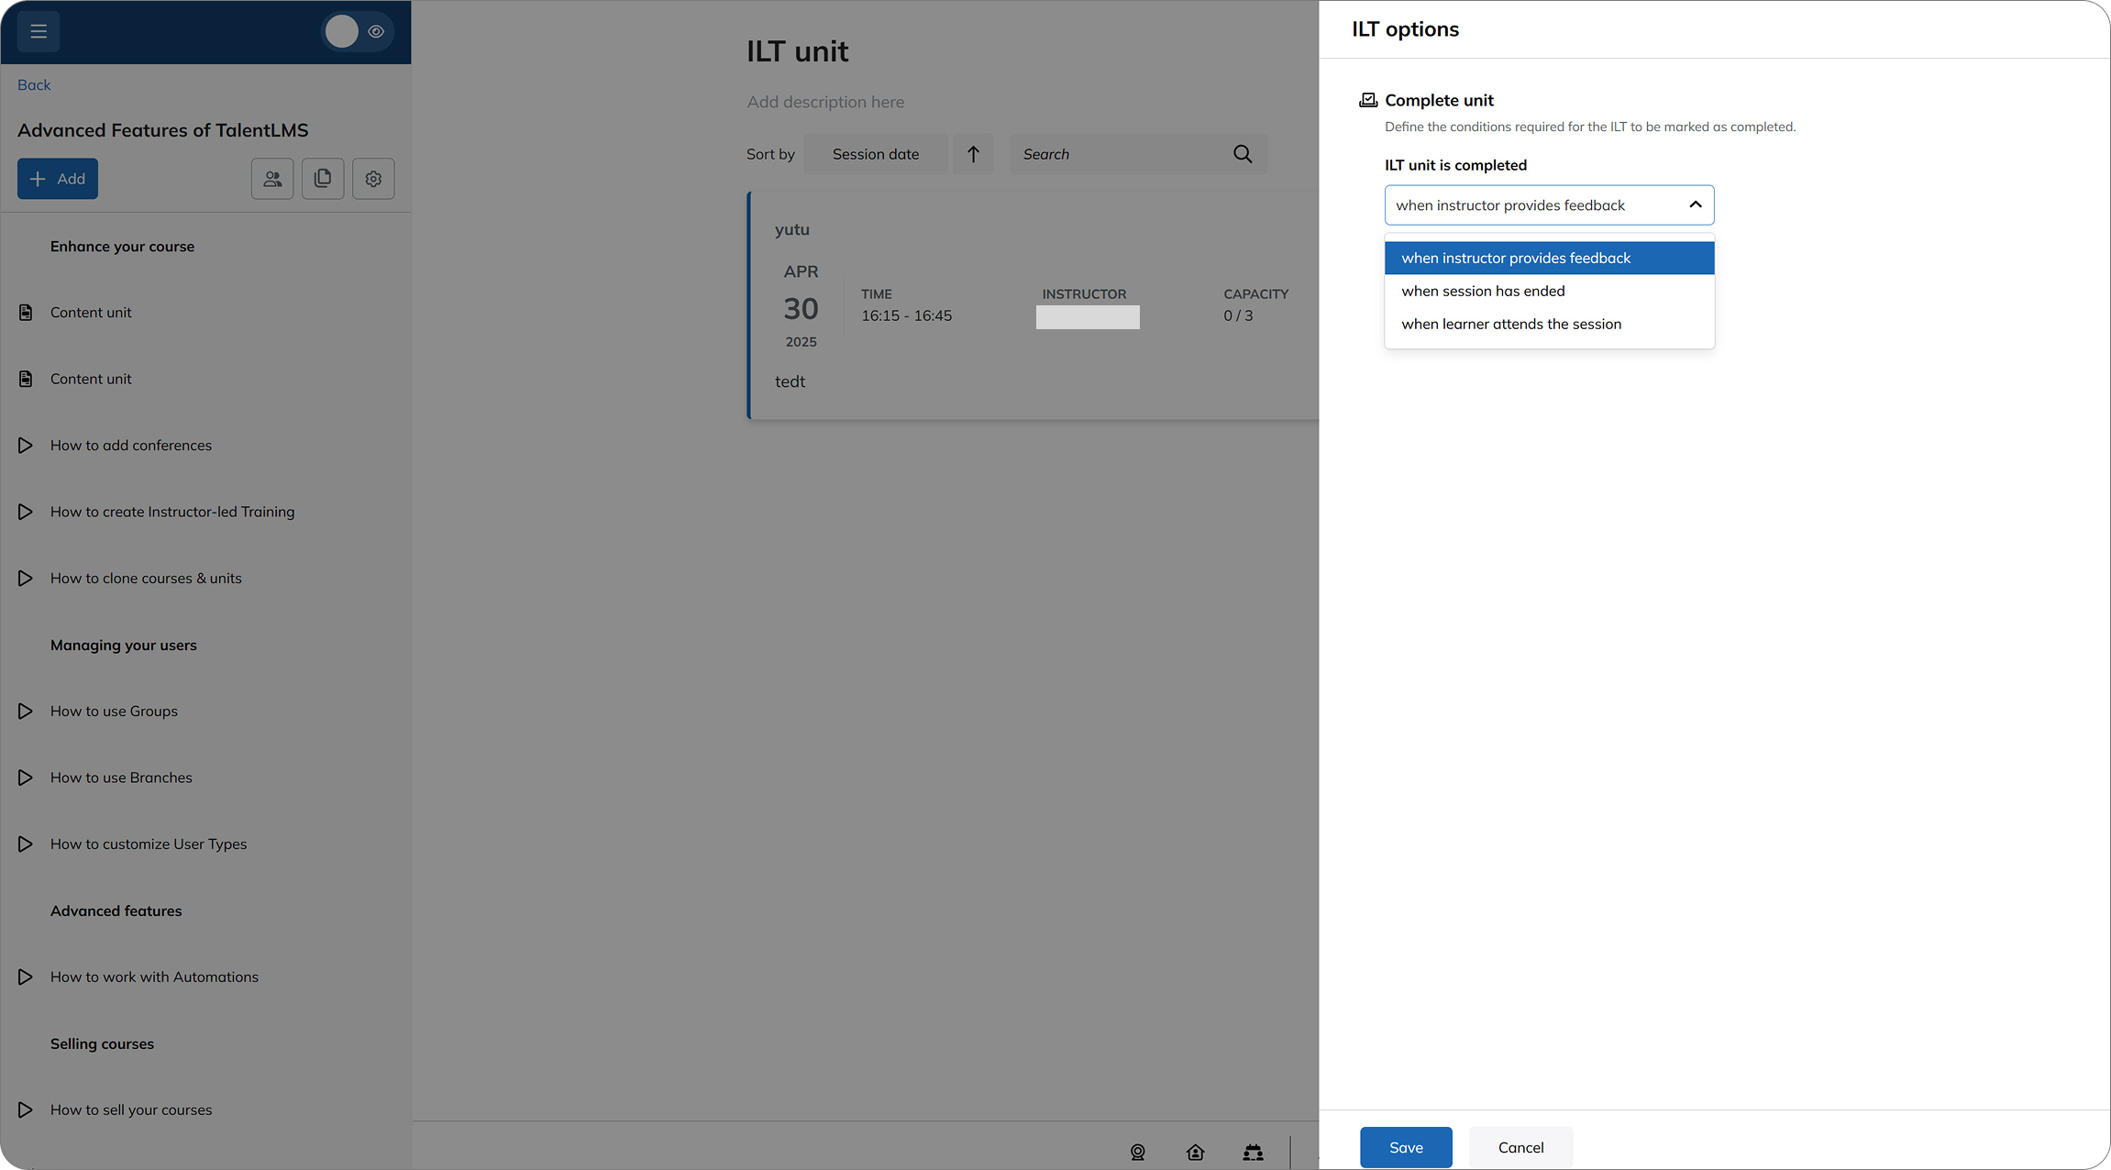Click the webcam session type icon
Screen dimensions: 2111x1170
[x=1138, y=1153]
